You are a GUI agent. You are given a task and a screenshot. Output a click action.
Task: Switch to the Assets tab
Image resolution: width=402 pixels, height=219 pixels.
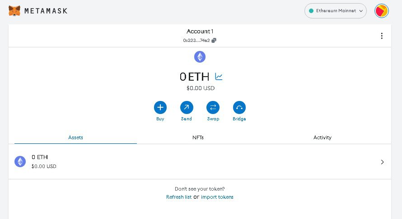point(75,137)
